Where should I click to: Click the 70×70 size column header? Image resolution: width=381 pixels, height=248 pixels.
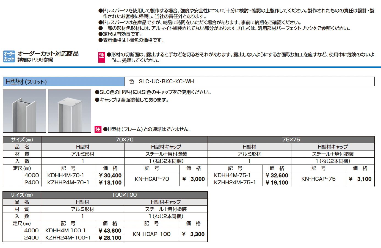click(124, 140)
